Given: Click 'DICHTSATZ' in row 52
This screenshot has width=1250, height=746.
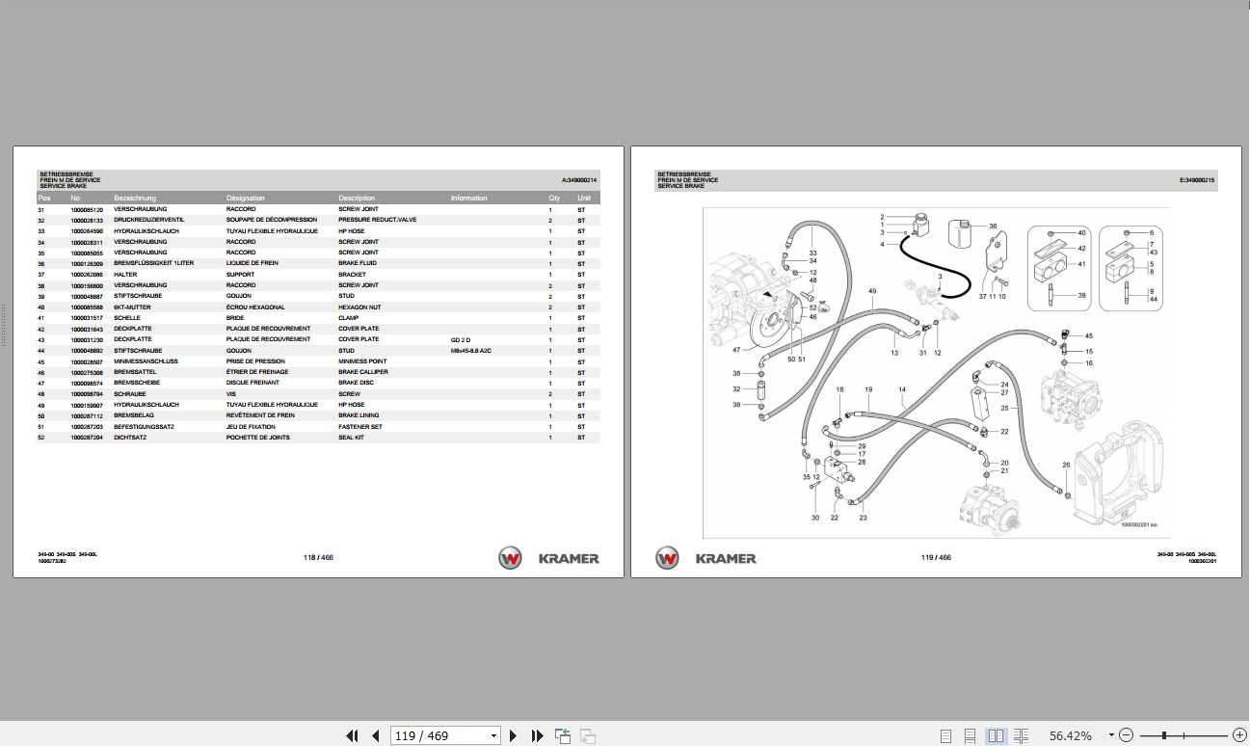Looking at the screenshot, I should pyautogui.click(x=131, y=438).
